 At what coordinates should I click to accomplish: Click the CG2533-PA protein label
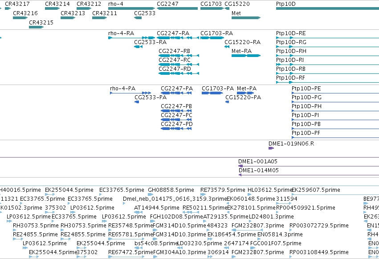[x=151, y=97]
